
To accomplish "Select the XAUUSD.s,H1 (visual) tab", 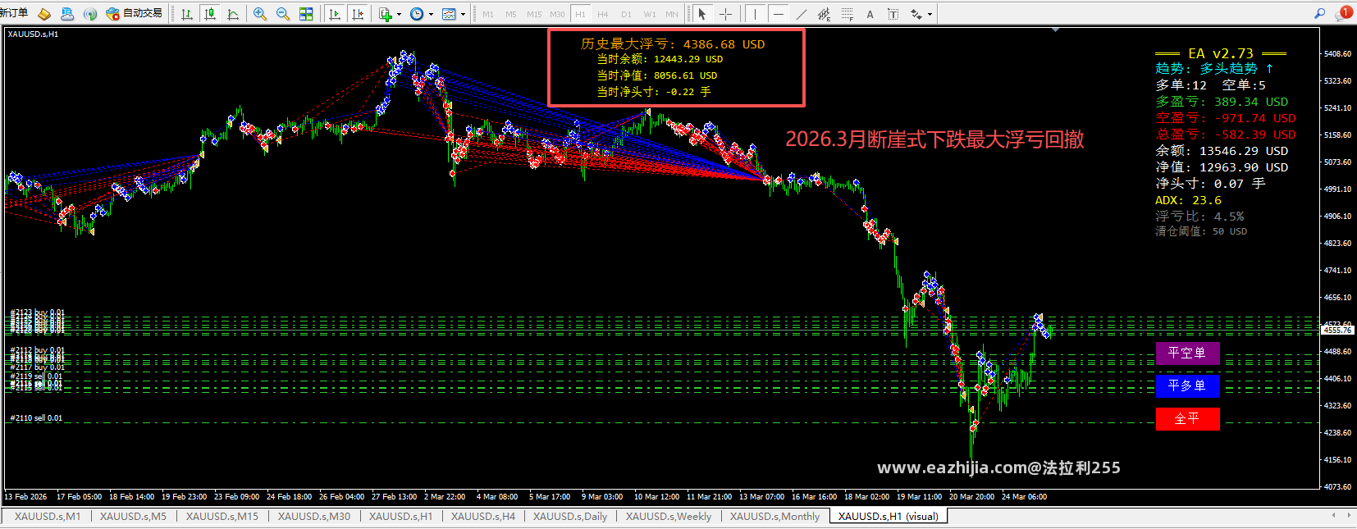I will [889, 516].
